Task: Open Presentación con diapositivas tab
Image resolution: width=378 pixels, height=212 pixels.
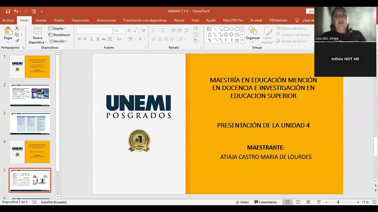Action: point(145,20)
